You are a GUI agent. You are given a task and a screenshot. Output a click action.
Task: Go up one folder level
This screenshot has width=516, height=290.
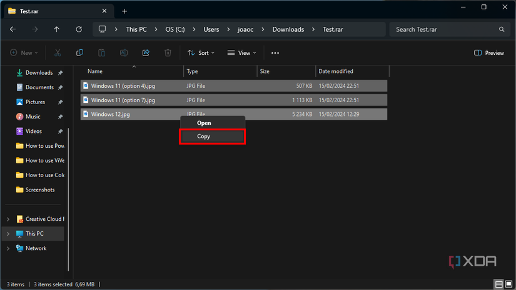[x=56, y=29]
